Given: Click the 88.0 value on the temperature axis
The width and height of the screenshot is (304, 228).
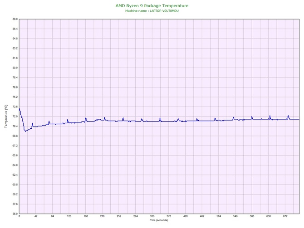Looking at the screenshot, I should (15, 19).
